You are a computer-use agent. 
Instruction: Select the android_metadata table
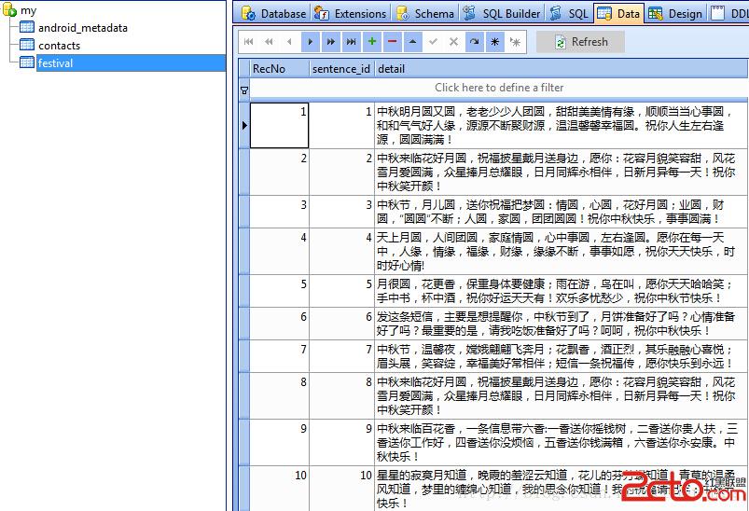[x=83, y=28]
